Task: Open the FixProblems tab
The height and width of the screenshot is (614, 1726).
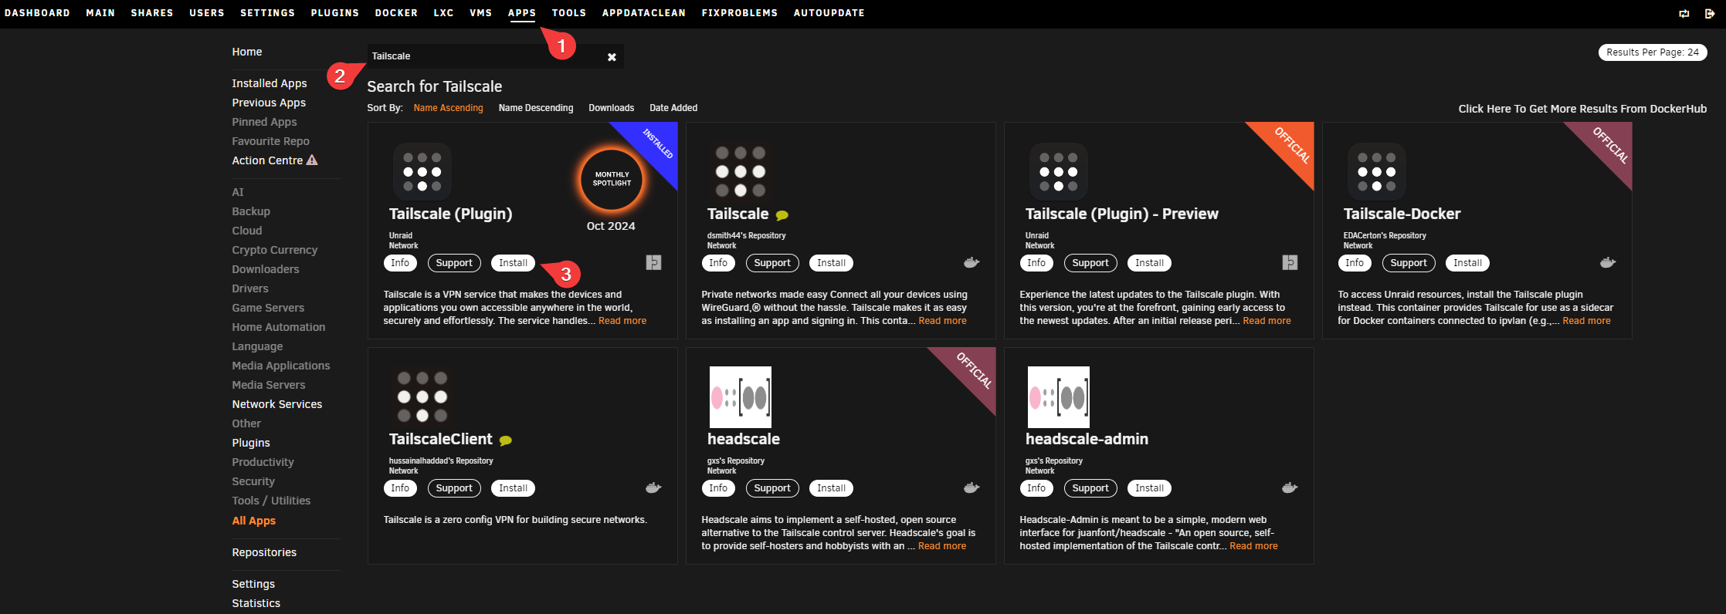Action: point(739,13)
